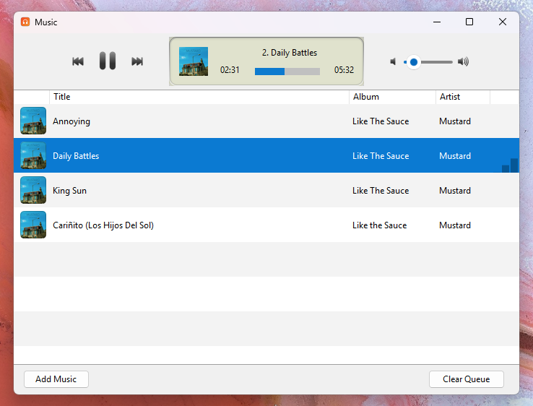Click the Mustard artist in Annoying row
The height and width of the screenshot is (406, 533).
point(455,121)
